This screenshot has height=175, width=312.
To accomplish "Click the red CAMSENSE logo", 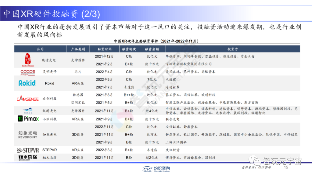I will tap(28, 98).
